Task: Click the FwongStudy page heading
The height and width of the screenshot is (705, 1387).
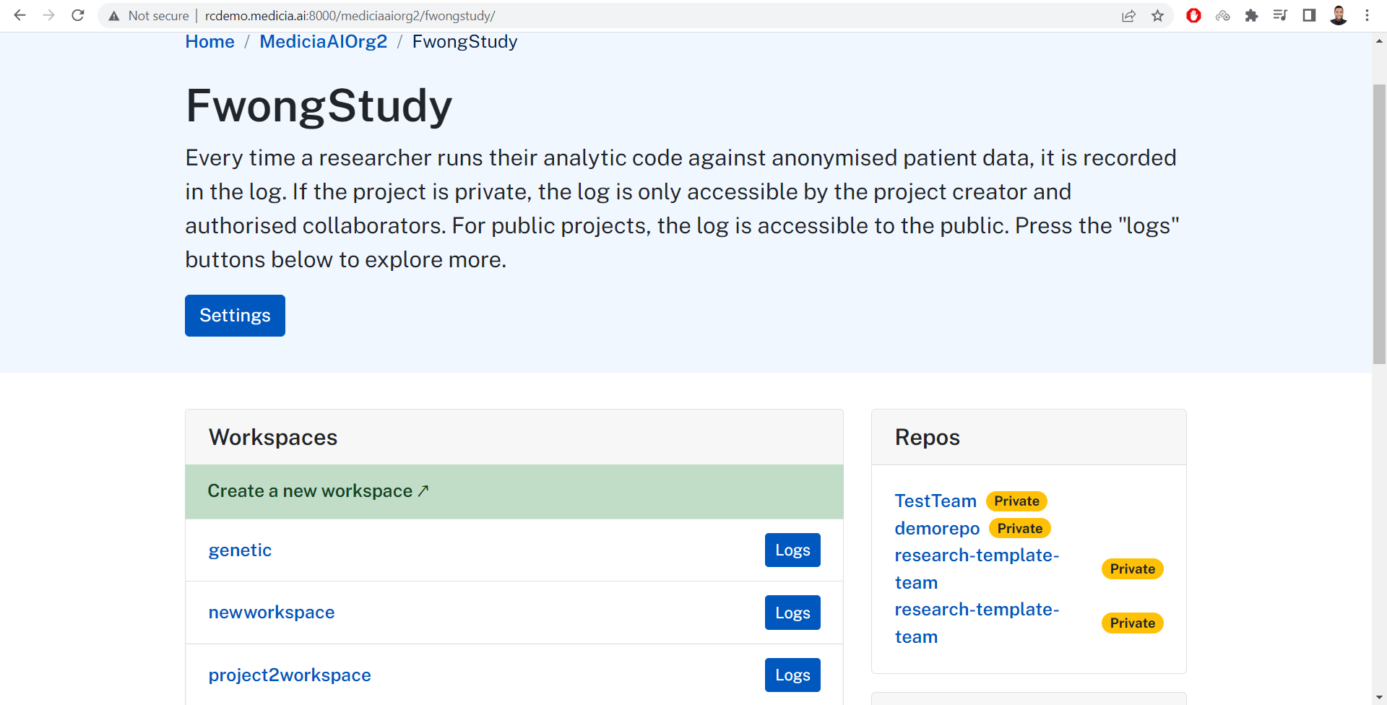Action: (x=319, y=106)
